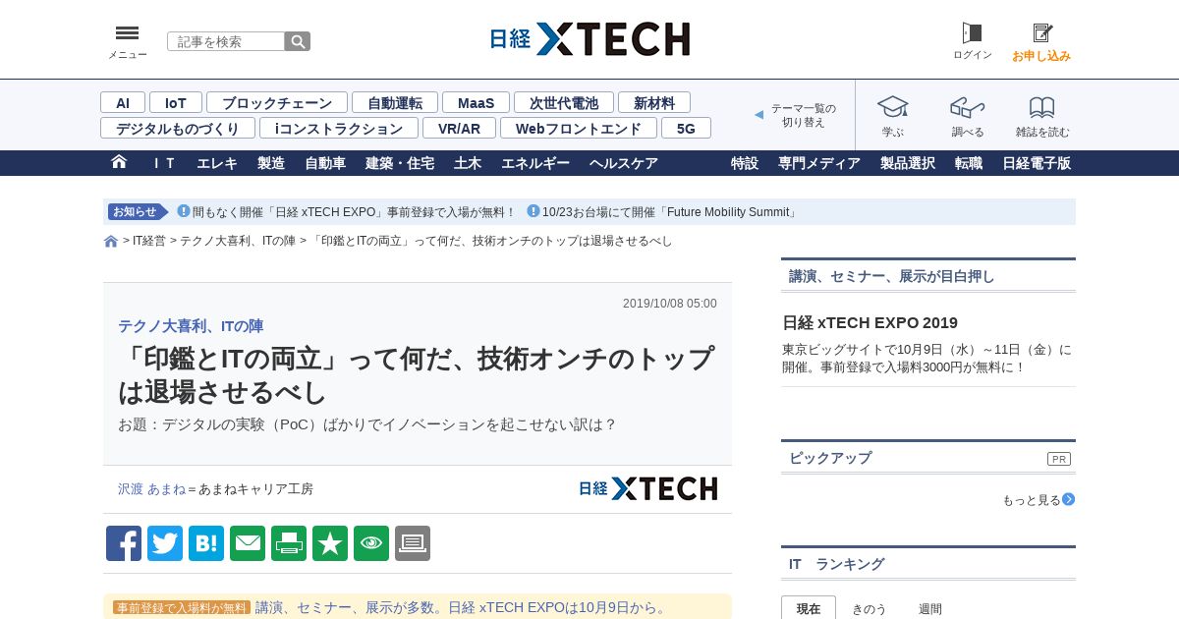Open the ヘルスケア menu item

[624, 163]
